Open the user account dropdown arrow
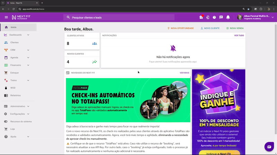The height and width of the screenshot is (155, 277). [x=272, y=17]
